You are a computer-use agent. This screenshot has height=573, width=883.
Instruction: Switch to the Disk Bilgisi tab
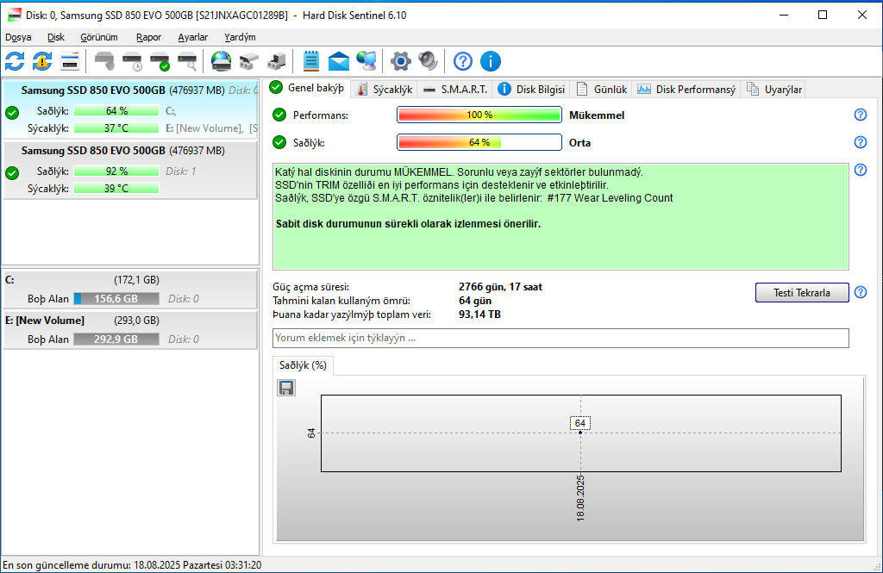531,90
